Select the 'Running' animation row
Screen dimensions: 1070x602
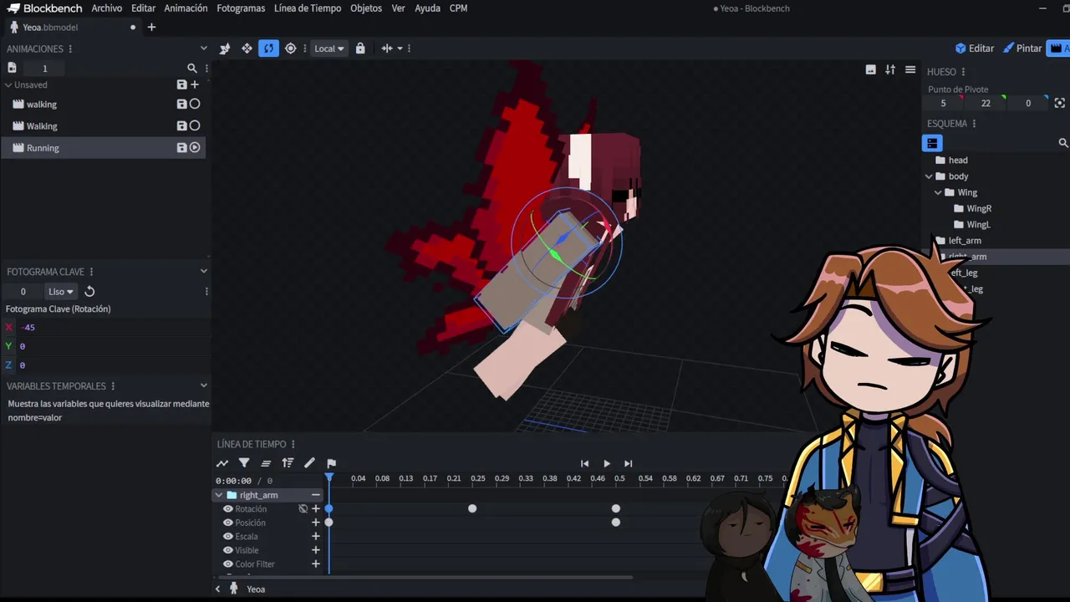click(103, 148)
